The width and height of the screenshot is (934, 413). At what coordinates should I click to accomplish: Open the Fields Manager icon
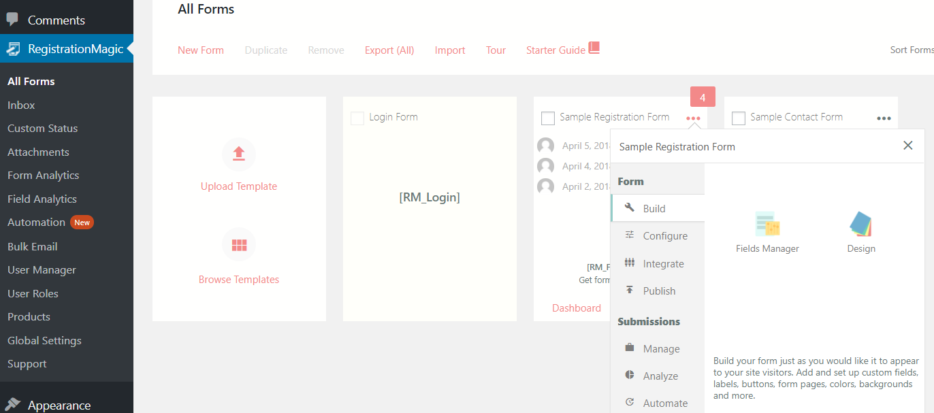point(767,223)
